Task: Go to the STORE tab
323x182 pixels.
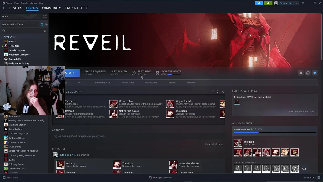Action: tap(18, 8)
